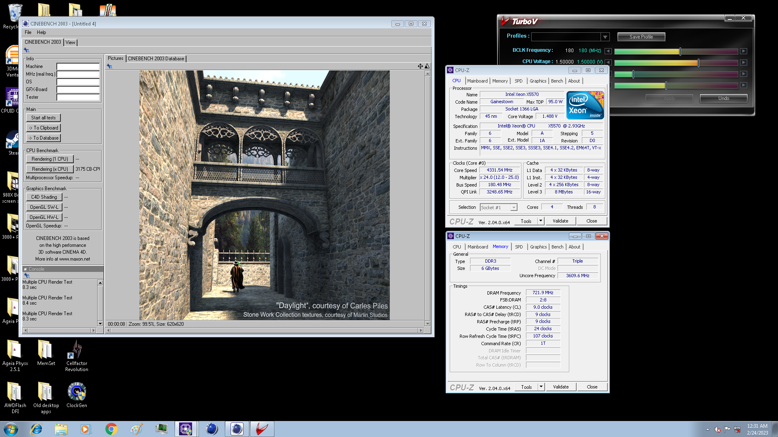Click the pushpin icon under CINEBENCH 2003 tab
This screenshot has width=778, height=437.
point(26,50)
